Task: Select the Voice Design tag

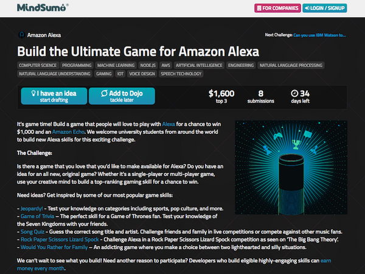Action: (x=139, y=73)
